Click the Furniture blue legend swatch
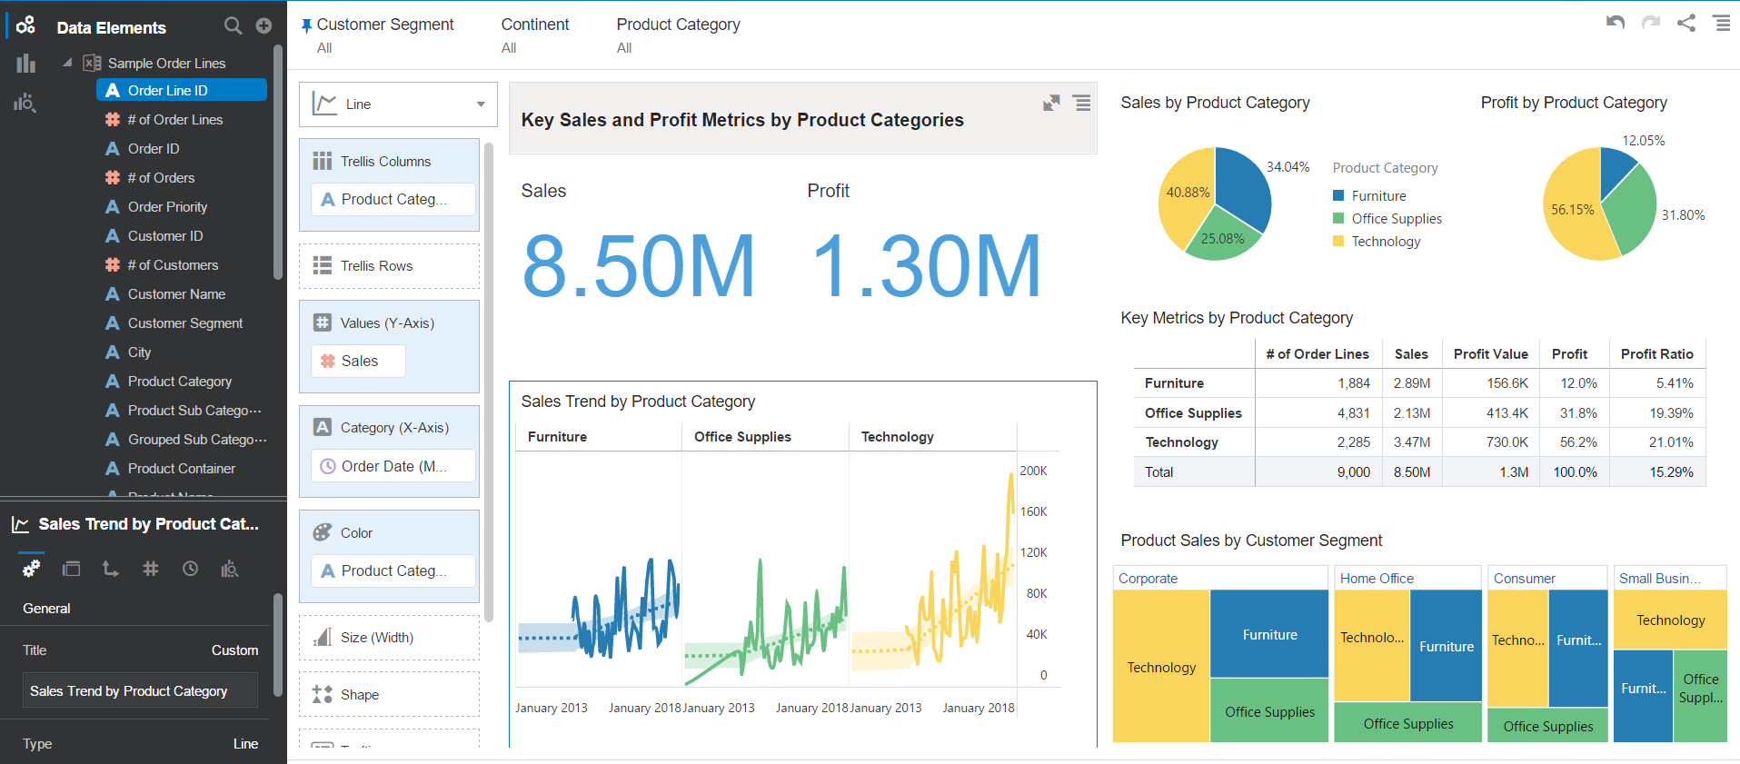 [1337, 196]
